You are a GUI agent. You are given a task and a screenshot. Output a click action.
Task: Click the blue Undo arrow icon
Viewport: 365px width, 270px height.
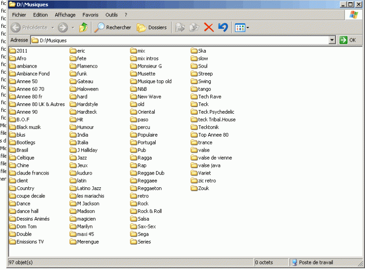(x=223, y=27)
